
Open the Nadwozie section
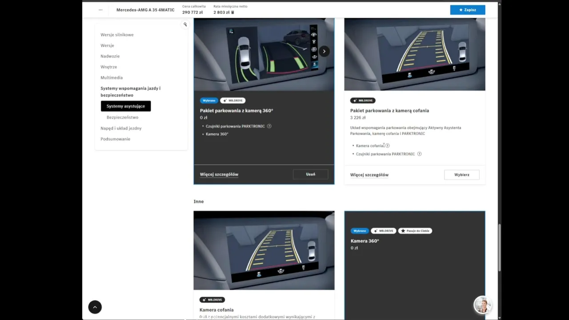pyautogui.click(x=110, y=56)
